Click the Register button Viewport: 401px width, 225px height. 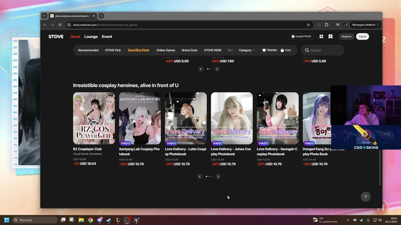tap(346, 37)
